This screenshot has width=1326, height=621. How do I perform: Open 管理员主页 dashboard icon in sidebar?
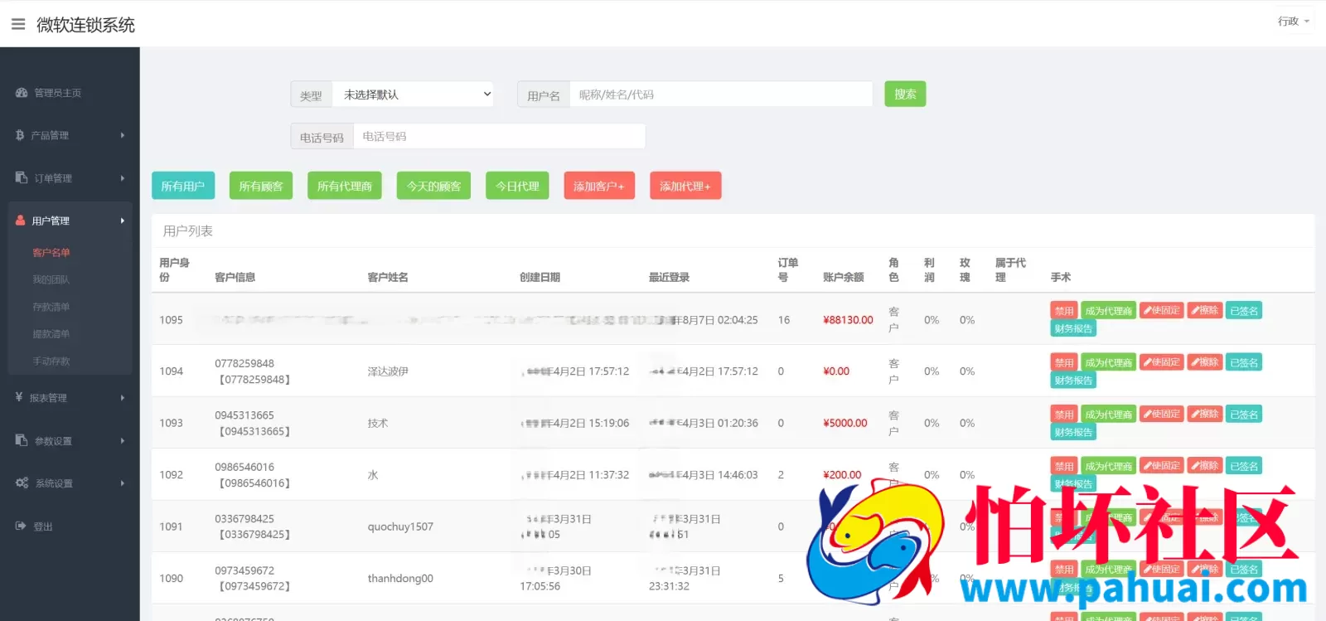point(22,93)
